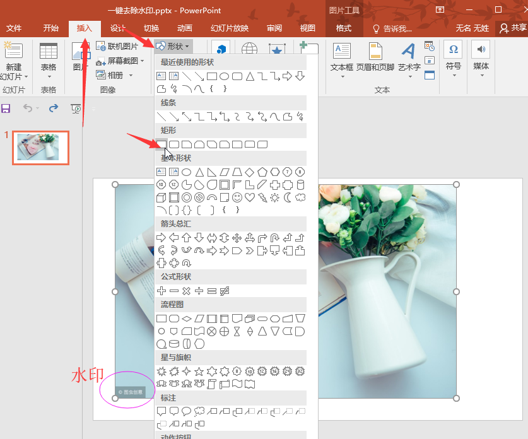Select the moon shape
The width and height of the screenshot is (528, 439).
point(288,197)
